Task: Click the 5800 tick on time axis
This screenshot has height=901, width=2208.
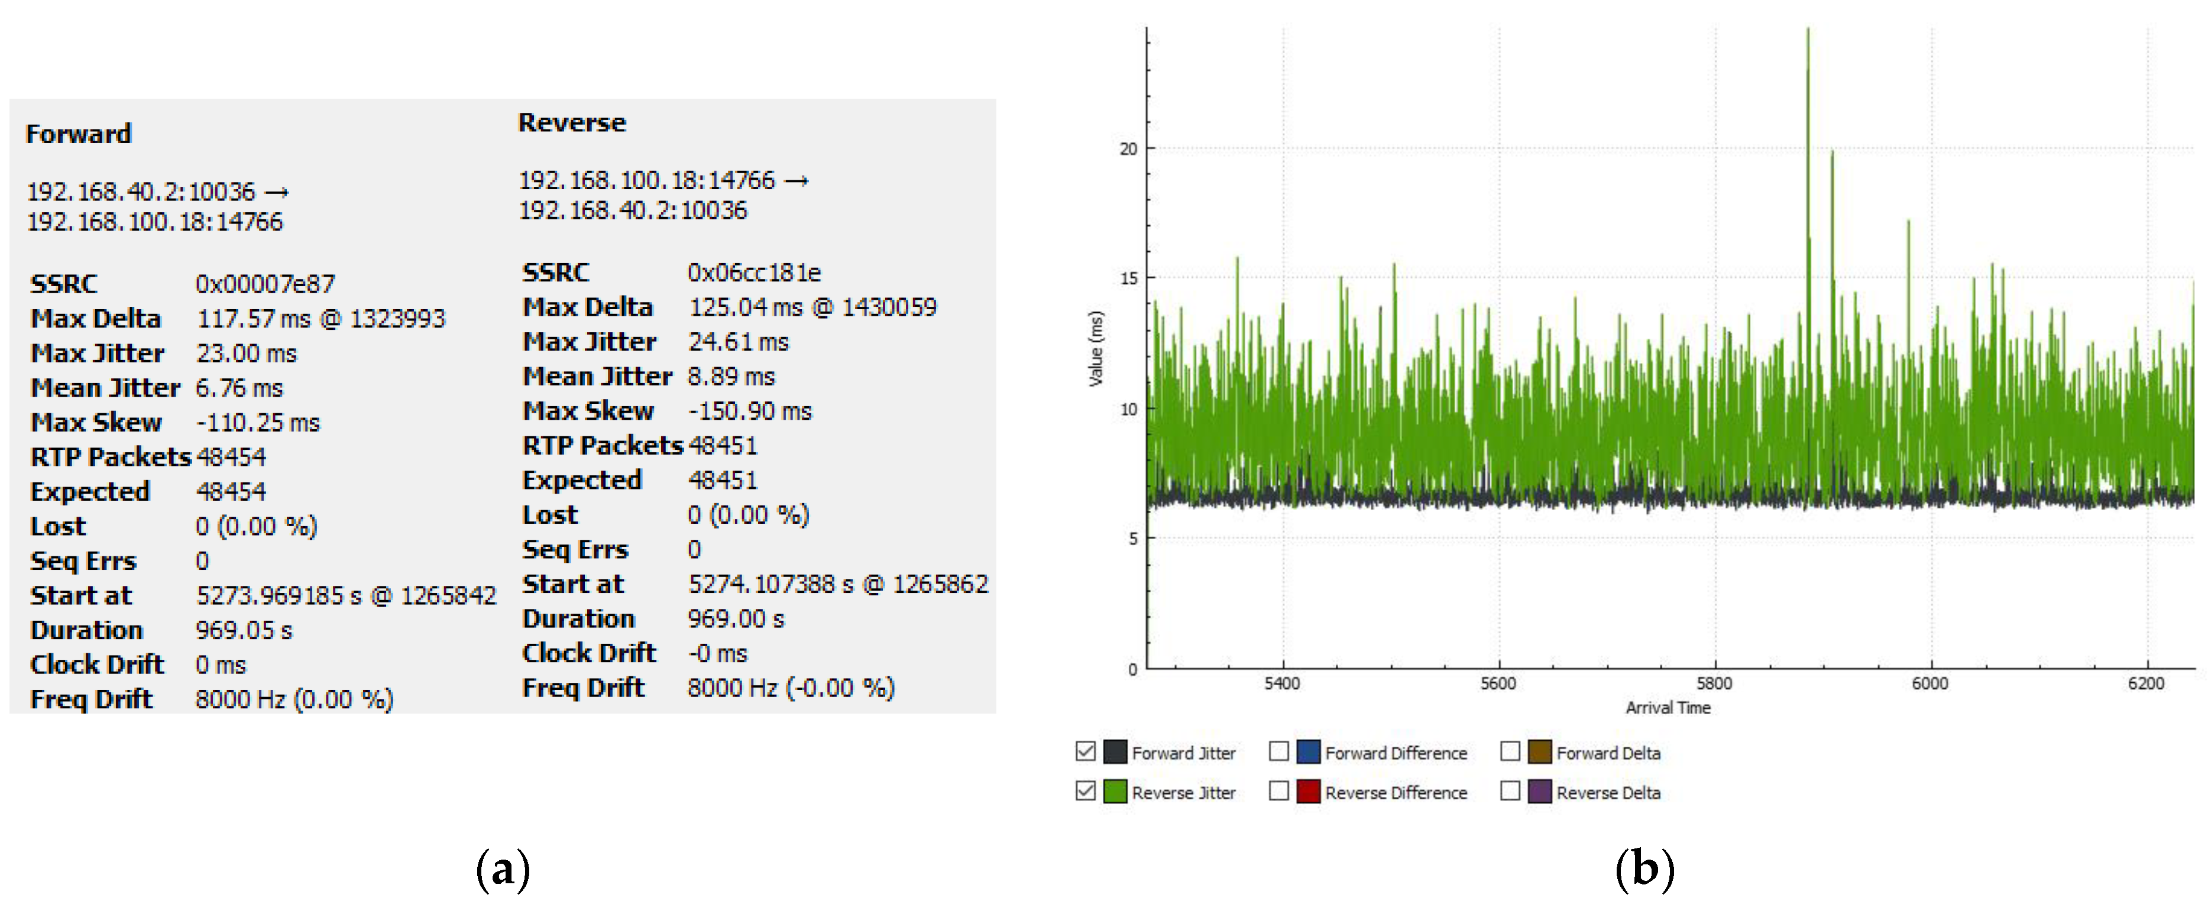Action: point(1714,683)
